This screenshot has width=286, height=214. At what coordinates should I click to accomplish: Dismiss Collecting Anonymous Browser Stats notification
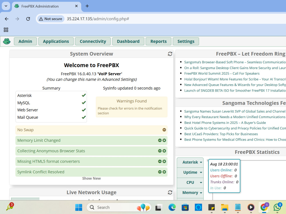[164, 151]
